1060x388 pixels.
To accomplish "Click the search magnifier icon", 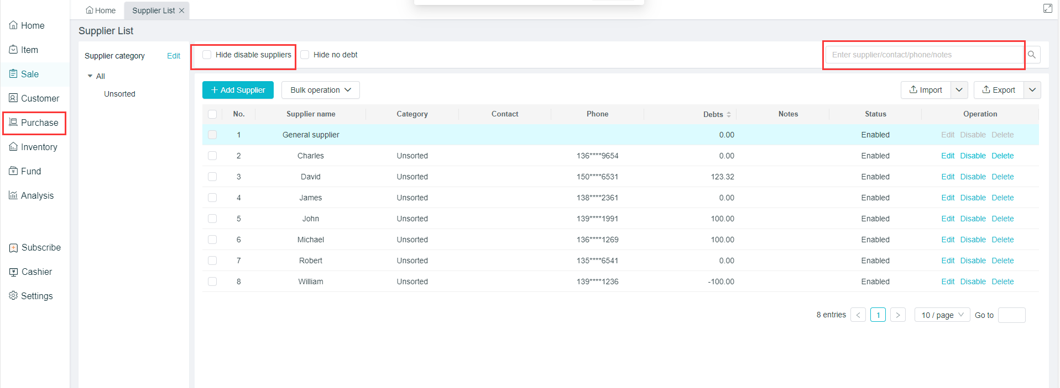I will click(1032, 55).
